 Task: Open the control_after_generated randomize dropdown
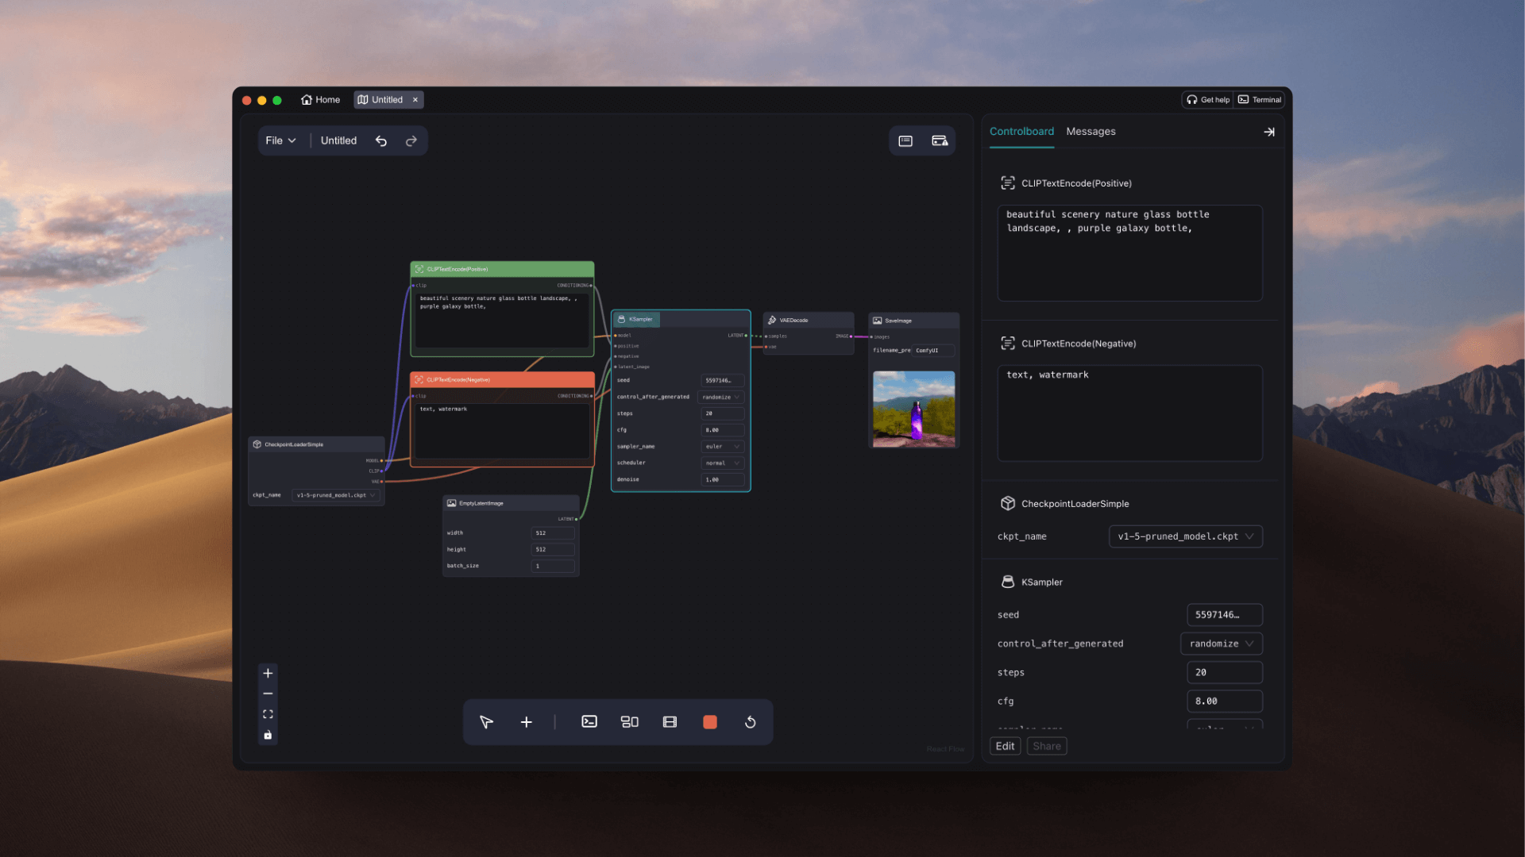click(1221, 644)
